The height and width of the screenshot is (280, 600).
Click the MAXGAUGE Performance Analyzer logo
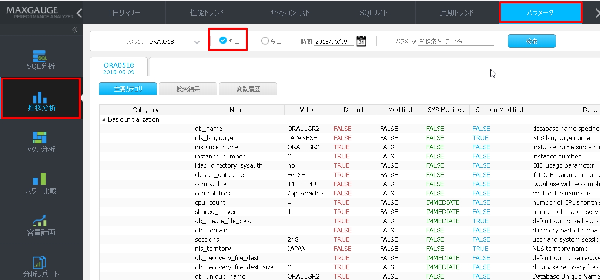(40, 13)
